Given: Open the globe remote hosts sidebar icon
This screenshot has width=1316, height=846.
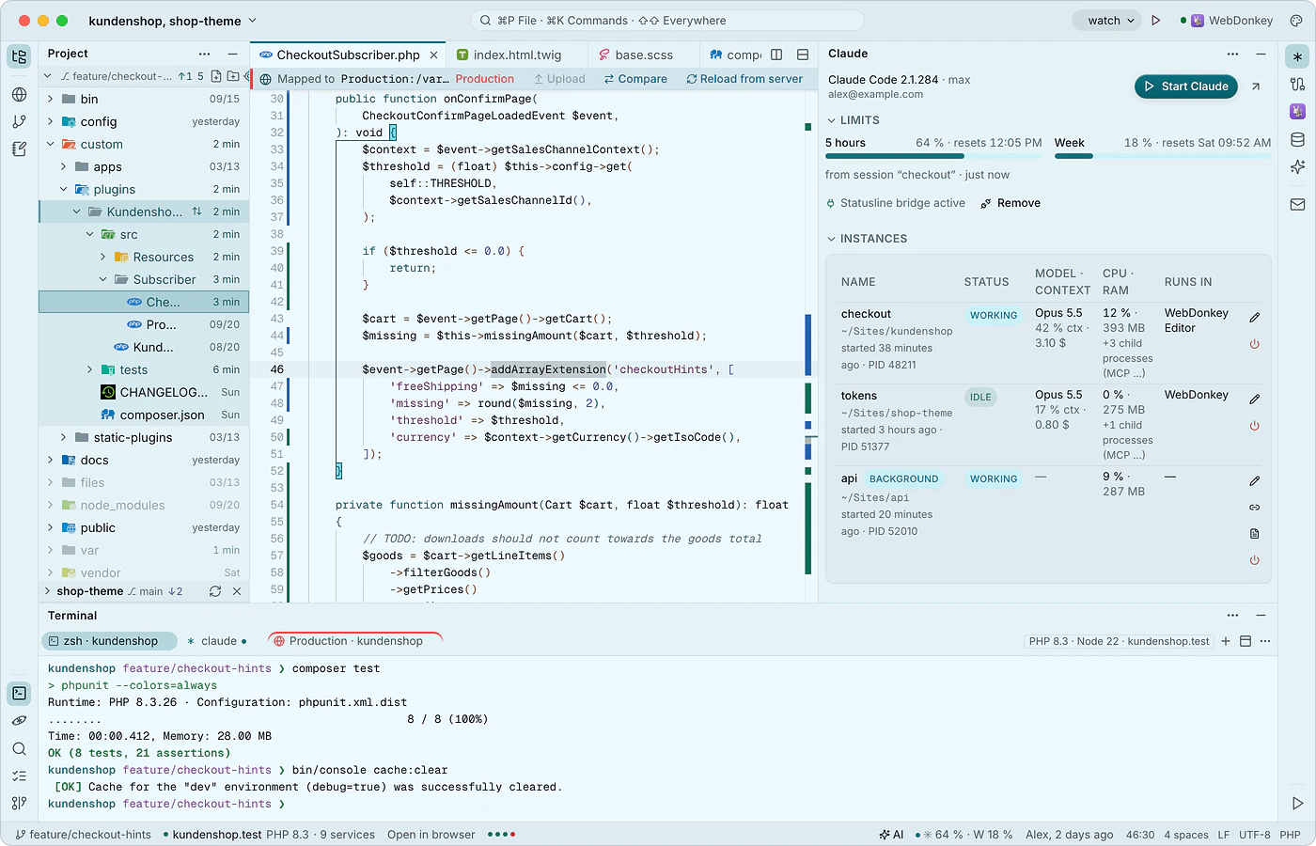Looking at the screenshot, I should (x=19, y=94).
